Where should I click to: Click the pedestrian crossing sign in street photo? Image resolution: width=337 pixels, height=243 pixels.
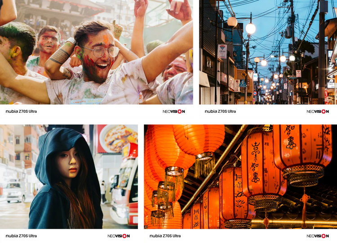tap(243, 84)
